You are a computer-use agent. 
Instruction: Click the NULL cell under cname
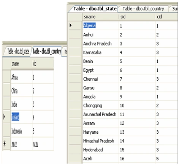pos(21,144)
